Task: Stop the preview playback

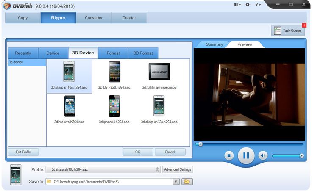Action: [x=229, y=155]
